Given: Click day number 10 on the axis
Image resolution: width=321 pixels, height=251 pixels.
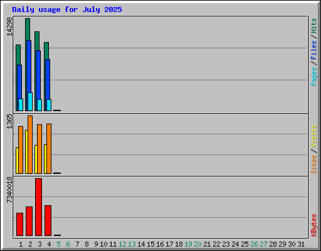Looking at the screenshot, I should [x=103, y=244].
